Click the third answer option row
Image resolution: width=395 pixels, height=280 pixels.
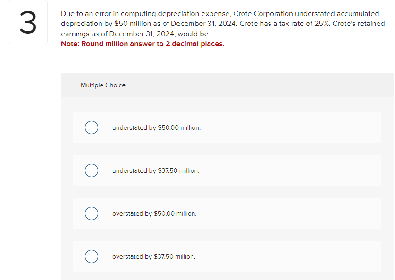[x=227, y=213]
